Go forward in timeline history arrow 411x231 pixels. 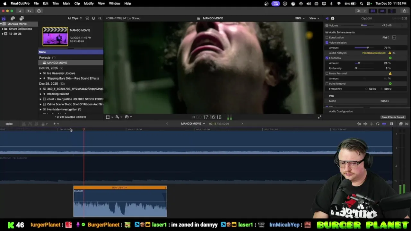point(242,124)
